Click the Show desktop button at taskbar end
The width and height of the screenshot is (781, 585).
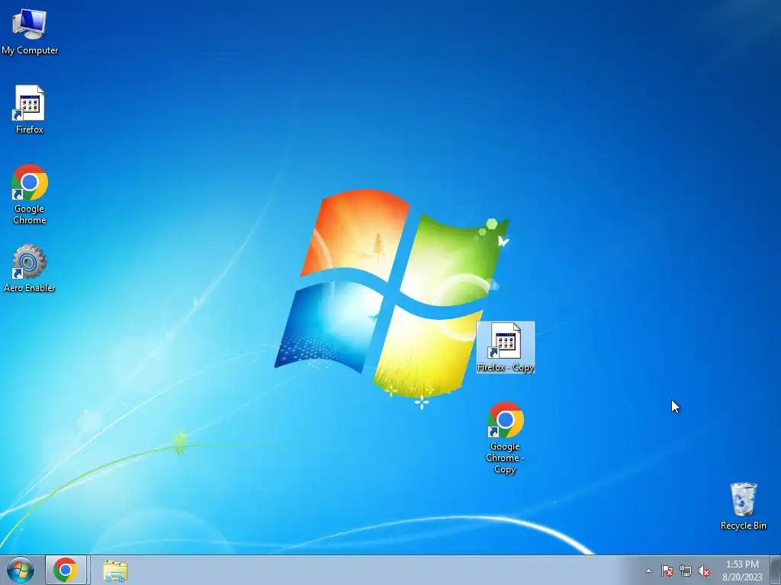(x=776, y=570)
